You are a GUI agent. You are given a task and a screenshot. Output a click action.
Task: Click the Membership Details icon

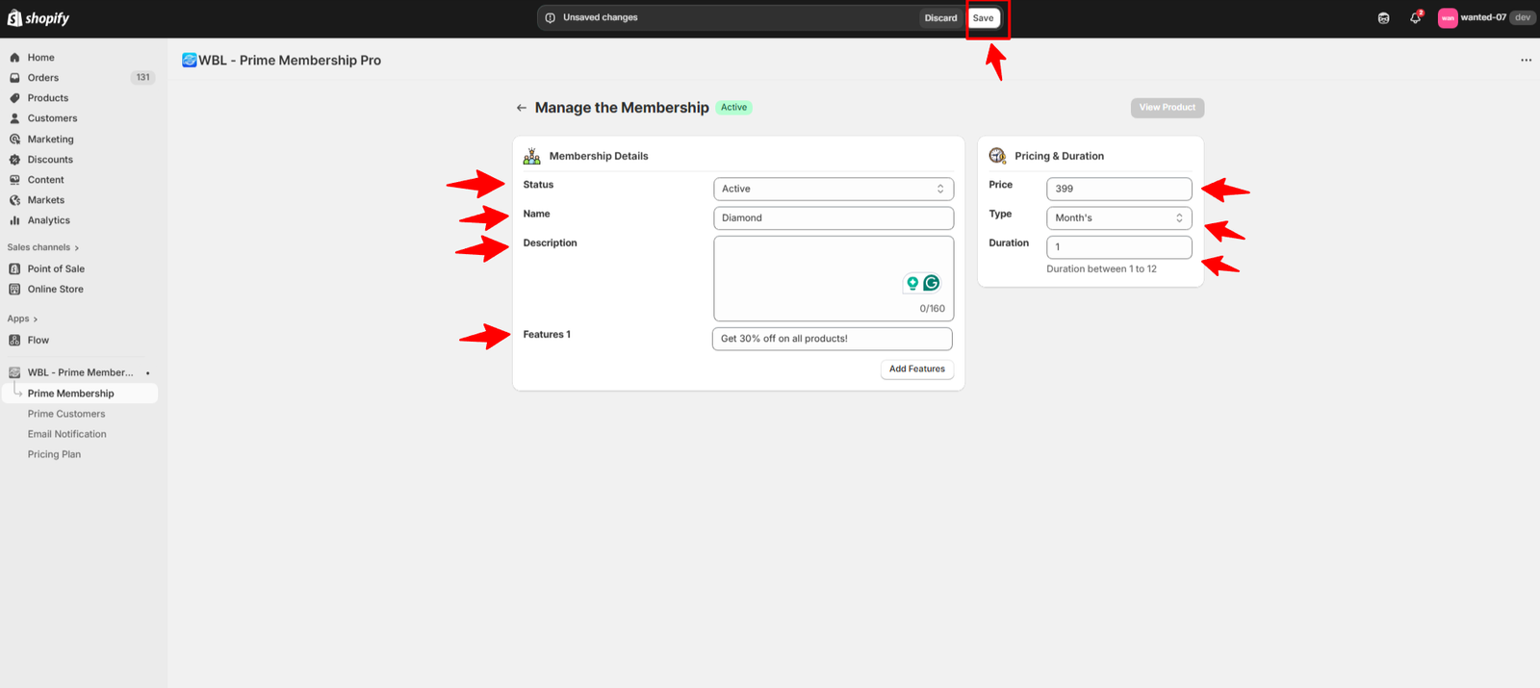point(532,156)
